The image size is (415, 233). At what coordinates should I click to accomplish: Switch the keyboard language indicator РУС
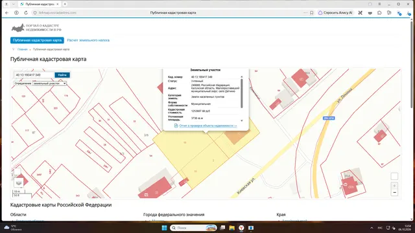(x=380, y=228)
